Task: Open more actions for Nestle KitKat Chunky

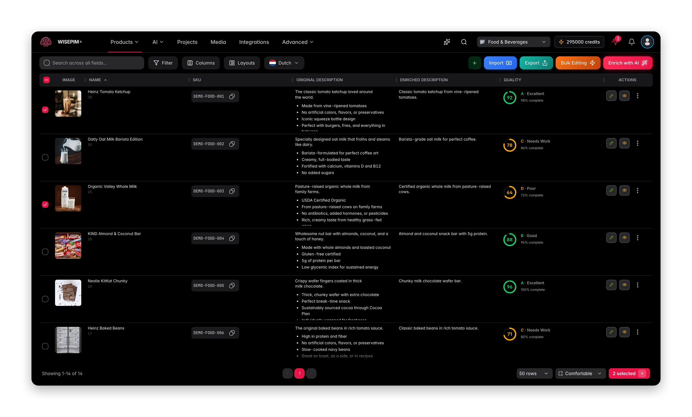Action: click(x=638, y=285)
